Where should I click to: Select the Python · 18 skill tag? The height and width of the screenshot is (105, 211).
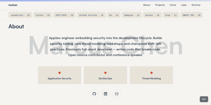(x=43, y=15)
